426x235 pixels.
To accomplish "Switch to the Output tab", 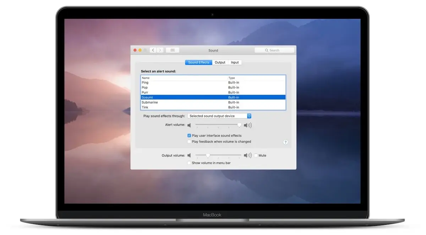I will tap(220, 62).
